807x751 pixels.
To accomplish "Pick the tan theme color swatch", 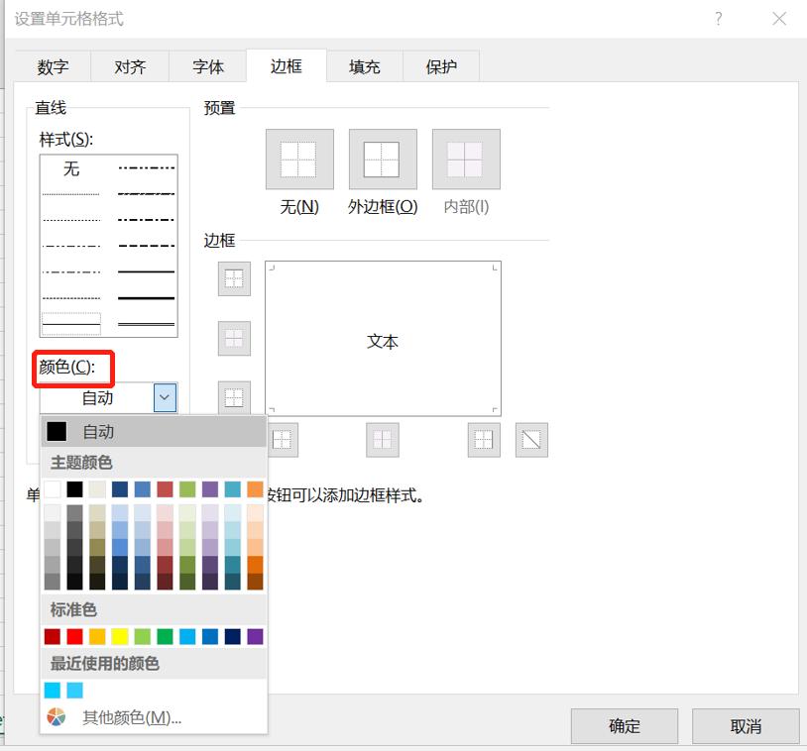I will coord(97,489).
